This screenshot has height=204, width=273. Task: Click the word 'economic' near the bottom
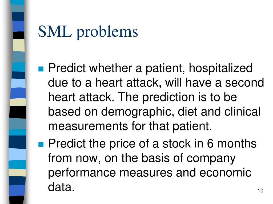click(x=225, y=173)
